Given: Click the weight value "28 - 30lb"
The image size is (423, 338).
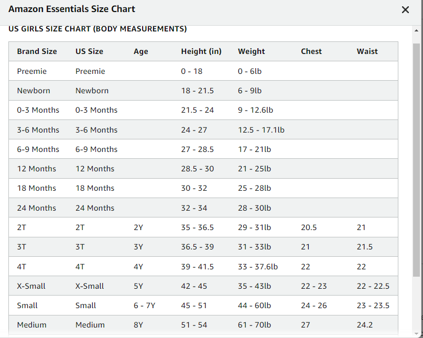Looking at the screenshot, I should (254, 208).
